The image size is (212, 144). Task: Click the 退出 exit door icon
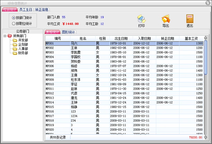tap(190, 19)
